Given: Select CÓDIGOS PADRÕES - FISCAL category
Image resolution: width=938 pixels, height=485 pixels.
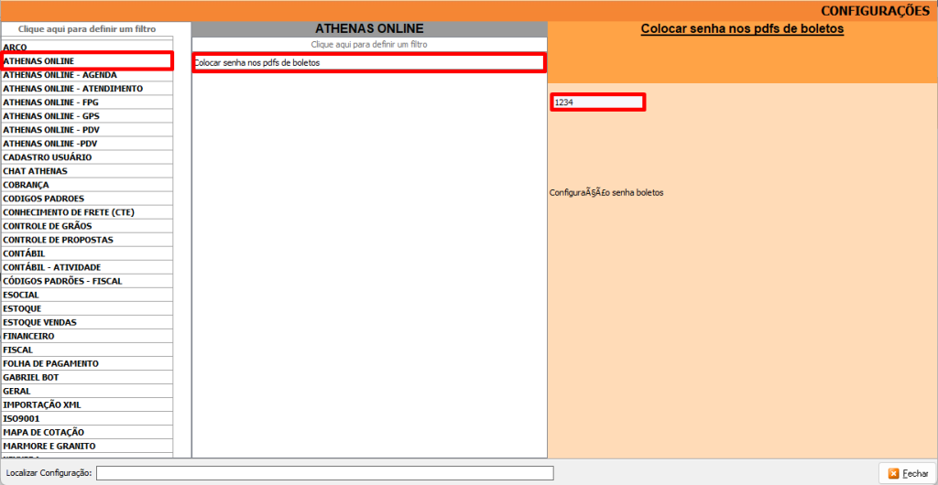Looking at the screenshot, I should click(87, 281).
